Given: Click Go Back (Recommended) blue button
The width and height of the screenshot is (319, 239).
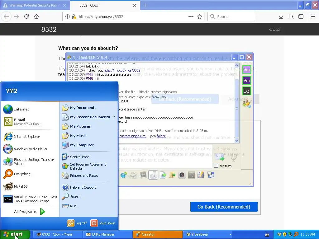Looking at the screenshot, I should [224, 207].
